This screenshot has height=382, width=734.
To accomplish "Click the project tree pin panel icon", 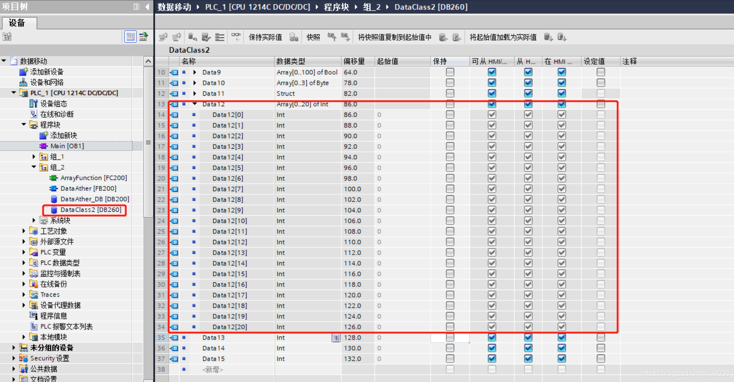I will click(136, 7).
